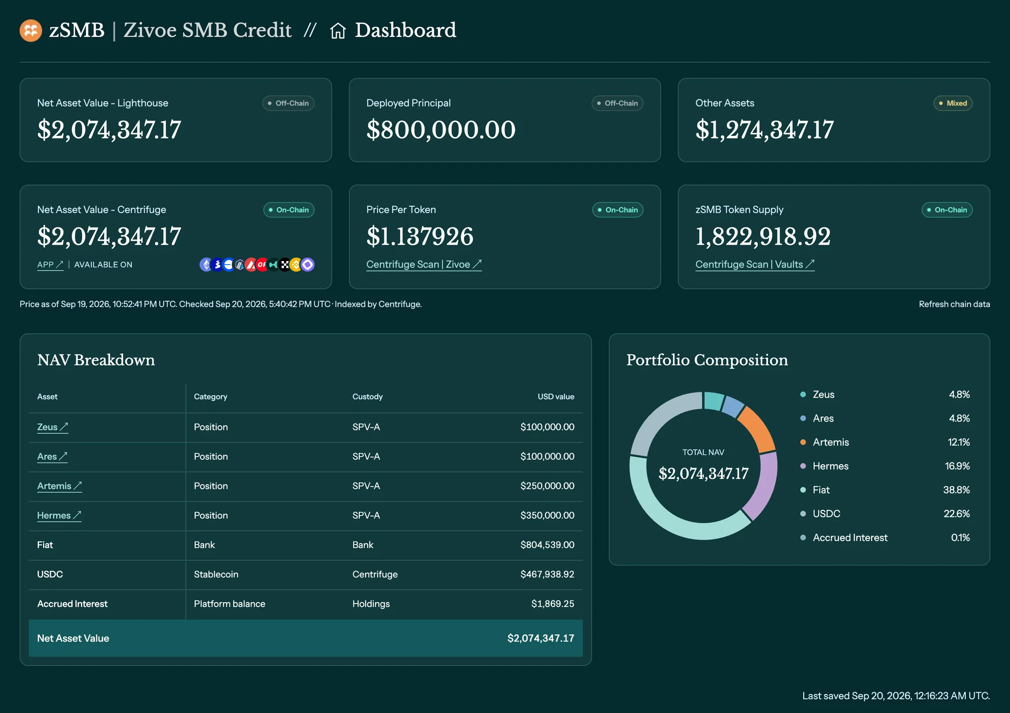Click the orange zSMB logo icon

click(x=31, y=31)
